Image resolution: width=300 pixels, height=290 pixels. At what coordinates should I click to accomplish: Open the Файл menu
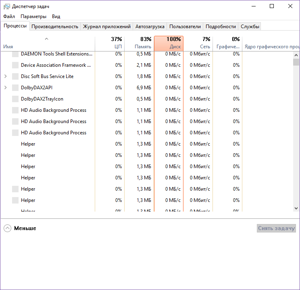pyautogui.click(x=9, y=16)
